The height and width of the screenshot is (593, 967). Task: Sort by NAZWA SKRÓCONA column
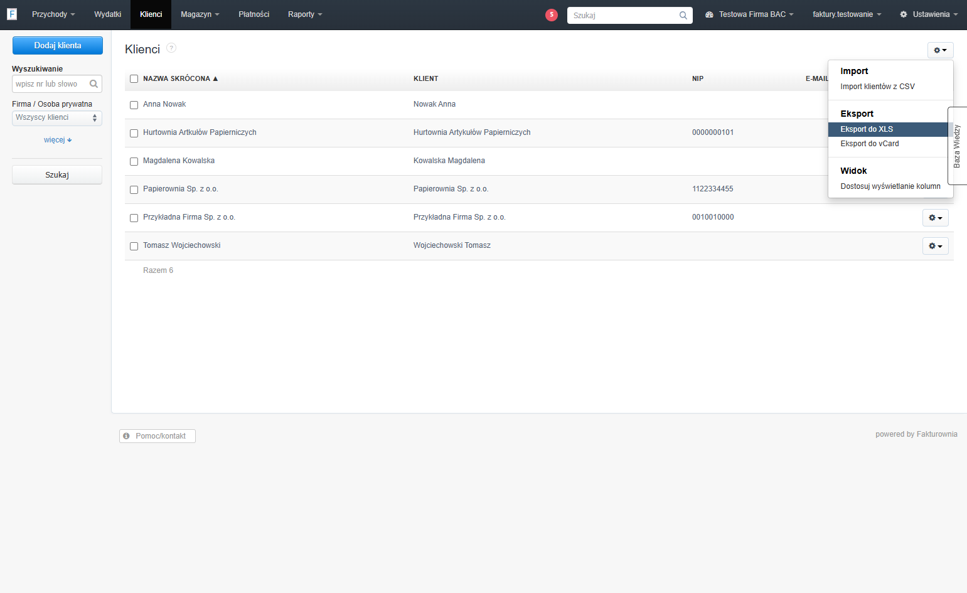(180, 79)
